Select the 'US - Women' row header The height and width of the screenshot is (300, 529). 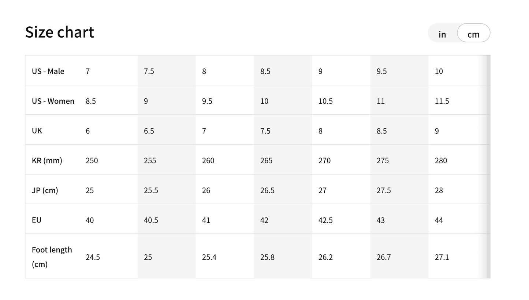[x=52, y=100]
